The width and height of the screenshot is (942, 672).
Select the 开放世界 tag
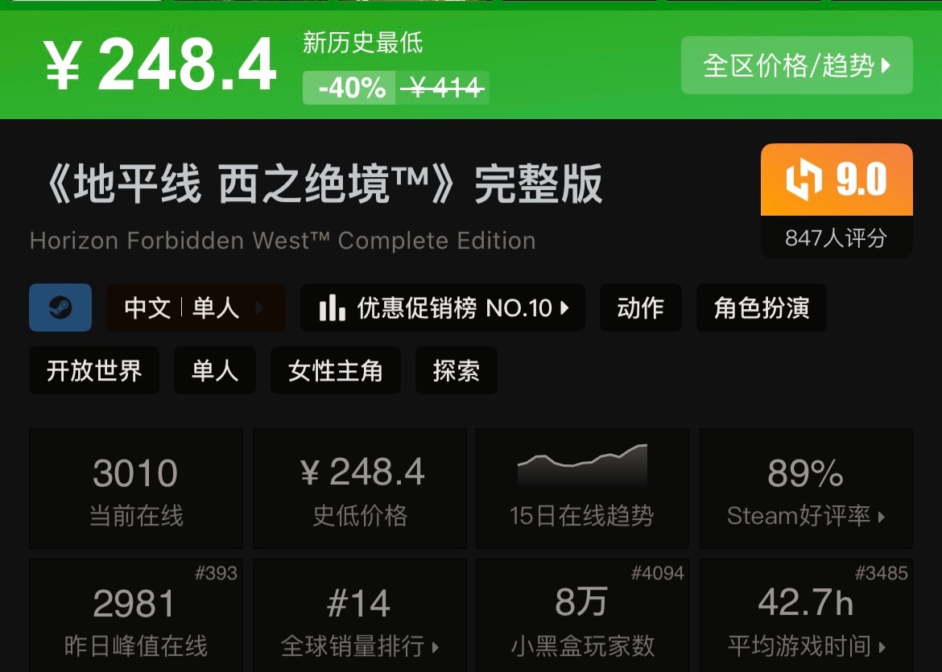coord(94,370)
